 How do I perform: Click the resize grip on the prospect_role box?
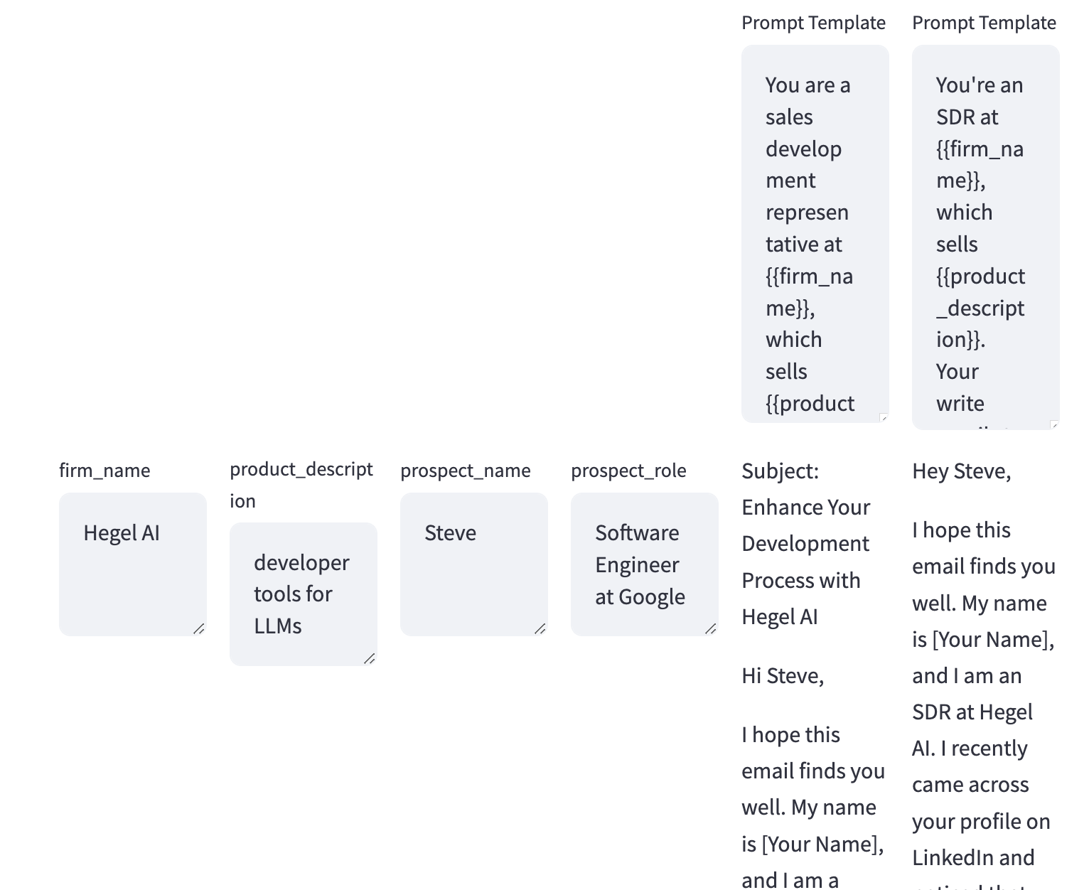click(711, 628)
